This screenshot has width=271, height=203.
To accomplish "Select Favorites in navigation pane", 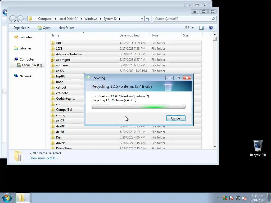I will [x=26, y=37].
